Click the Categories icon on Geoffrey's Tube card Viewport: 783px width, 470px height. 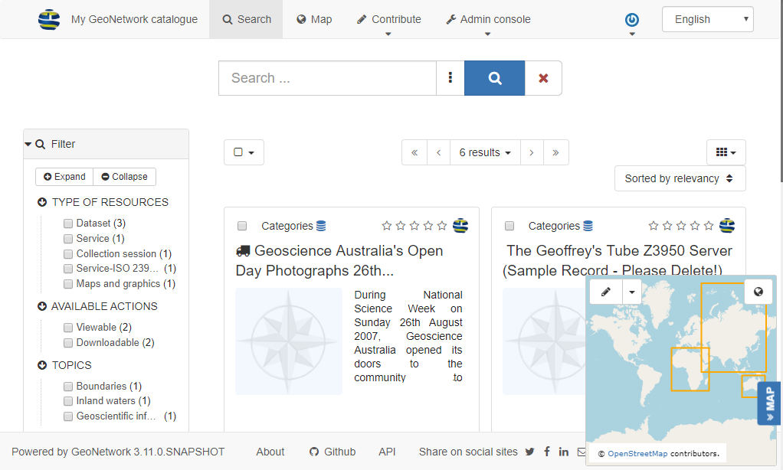[x=588, y=226]
